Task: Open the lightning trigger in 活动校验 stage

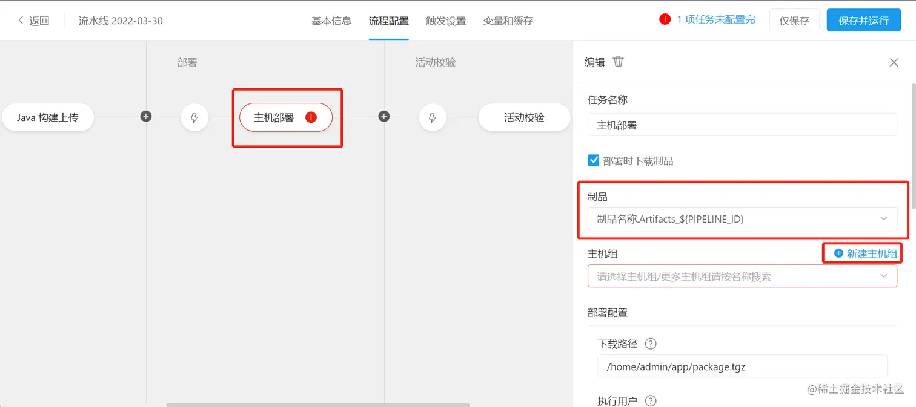Action: pos(433,118)
